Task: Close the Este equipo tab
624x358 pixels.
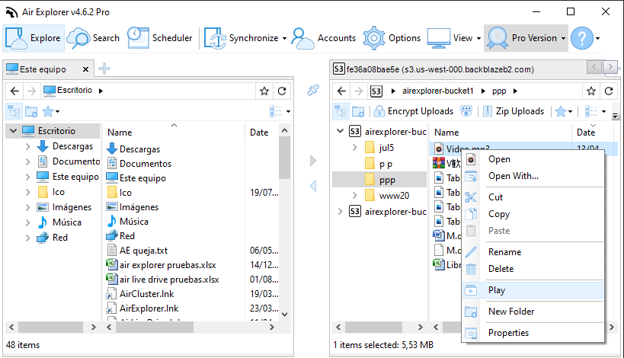Action: 85,69
